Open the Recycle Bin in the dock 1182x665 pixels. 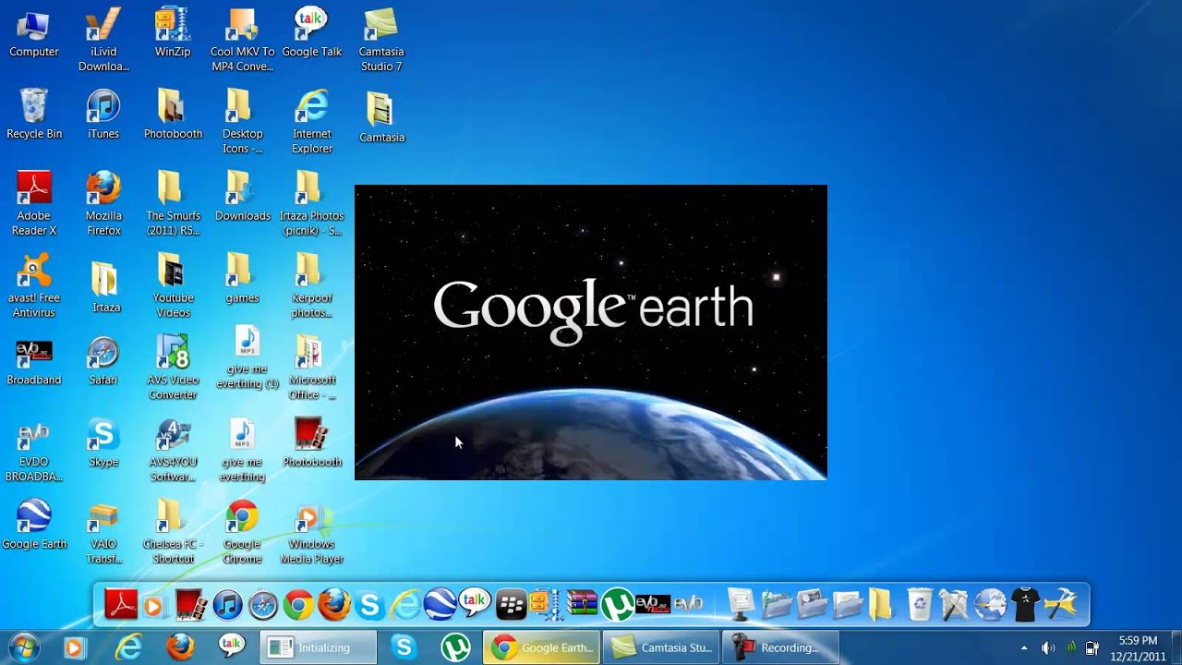919,605
